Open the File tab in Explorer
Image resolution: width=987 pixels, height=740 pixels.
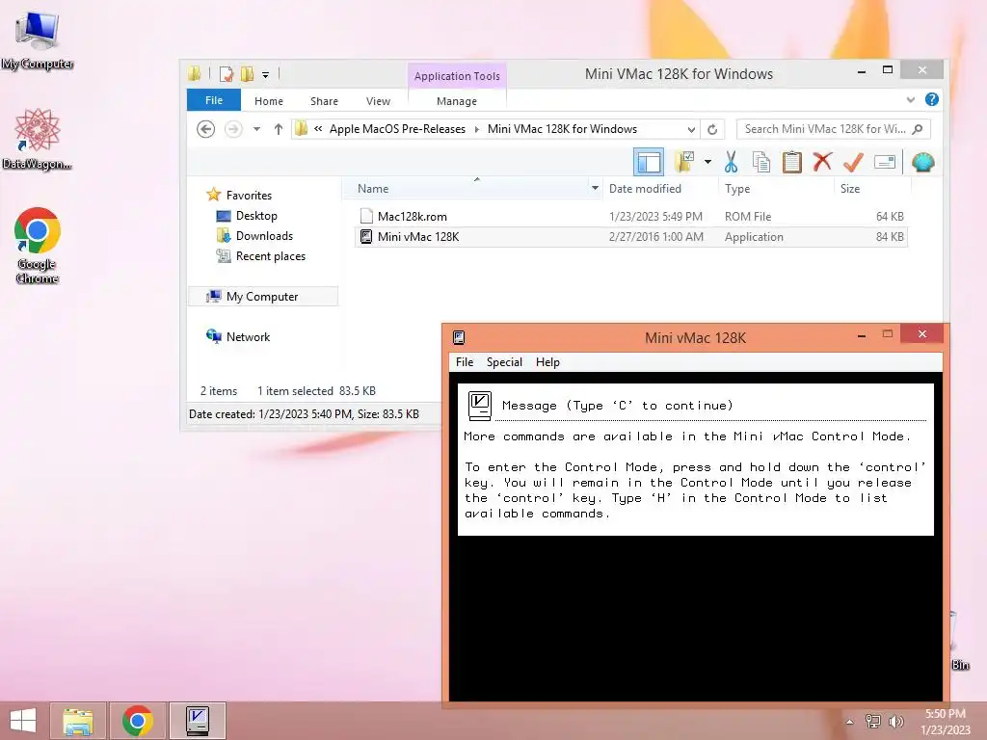(x=213, y=100)
